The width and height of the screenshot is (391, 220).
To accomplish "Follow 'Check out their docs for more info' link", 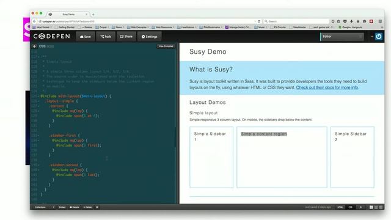I will click(x=327, y=87).
